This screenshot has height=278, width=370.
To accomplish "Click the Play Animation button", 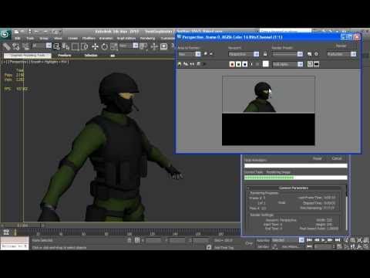I will (323, 240).
